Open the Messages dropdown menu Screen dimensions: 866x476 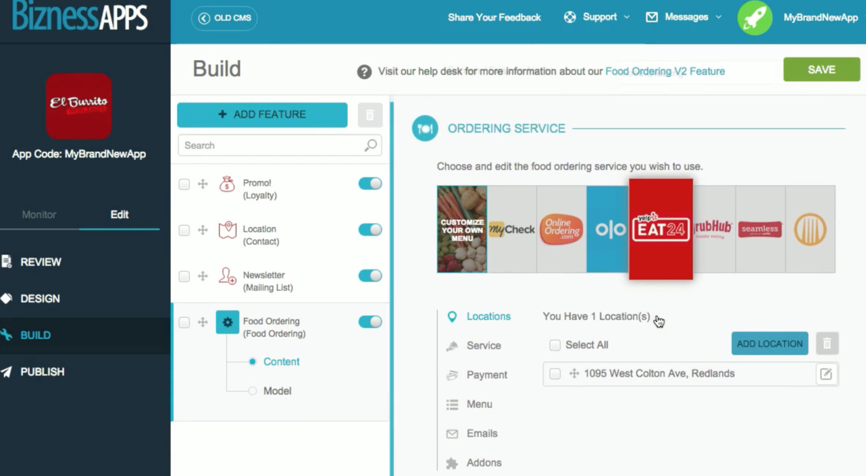pyautogui.click(x=684, y=17)
